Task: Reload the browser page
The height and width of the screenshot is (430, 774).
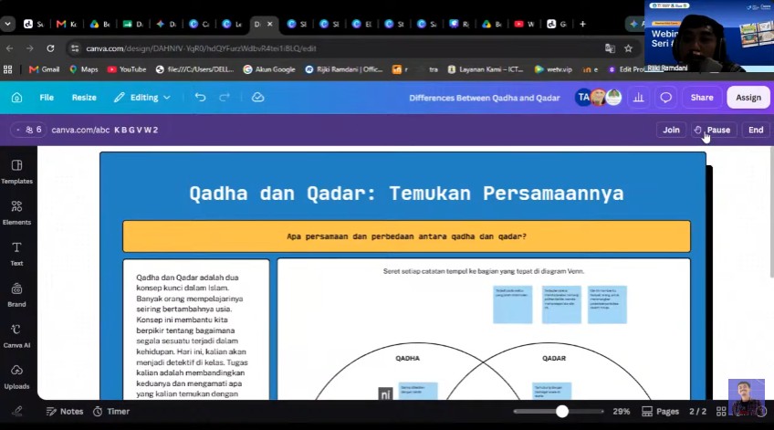Action: tap(50, 48)
